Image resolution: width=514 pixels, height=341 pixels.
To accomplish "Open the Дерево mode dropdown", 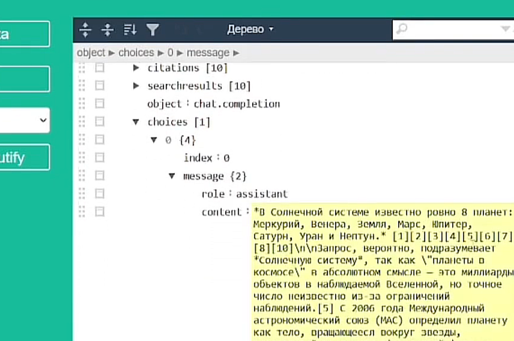I will point(250,29).
